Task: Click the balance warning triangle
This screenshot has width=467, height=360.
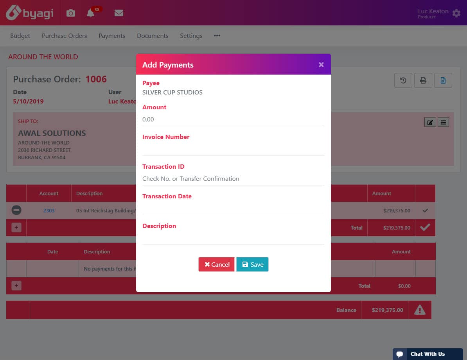Action: tap(420, 310)
